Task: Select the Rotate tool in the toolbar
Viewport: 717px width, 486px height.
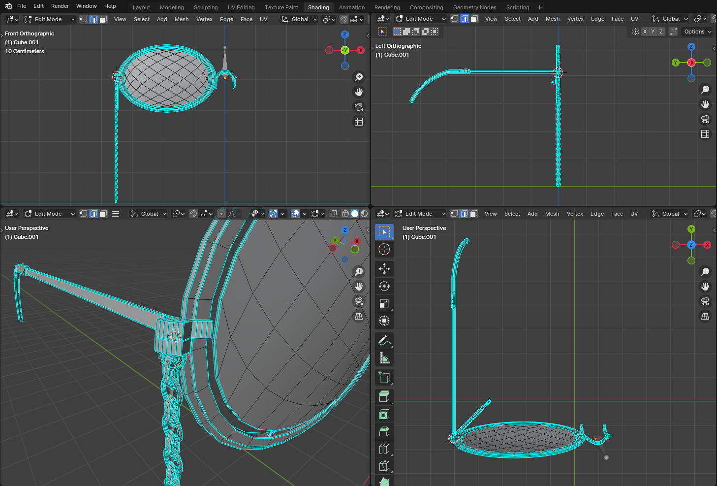Action: coord(384,286)
